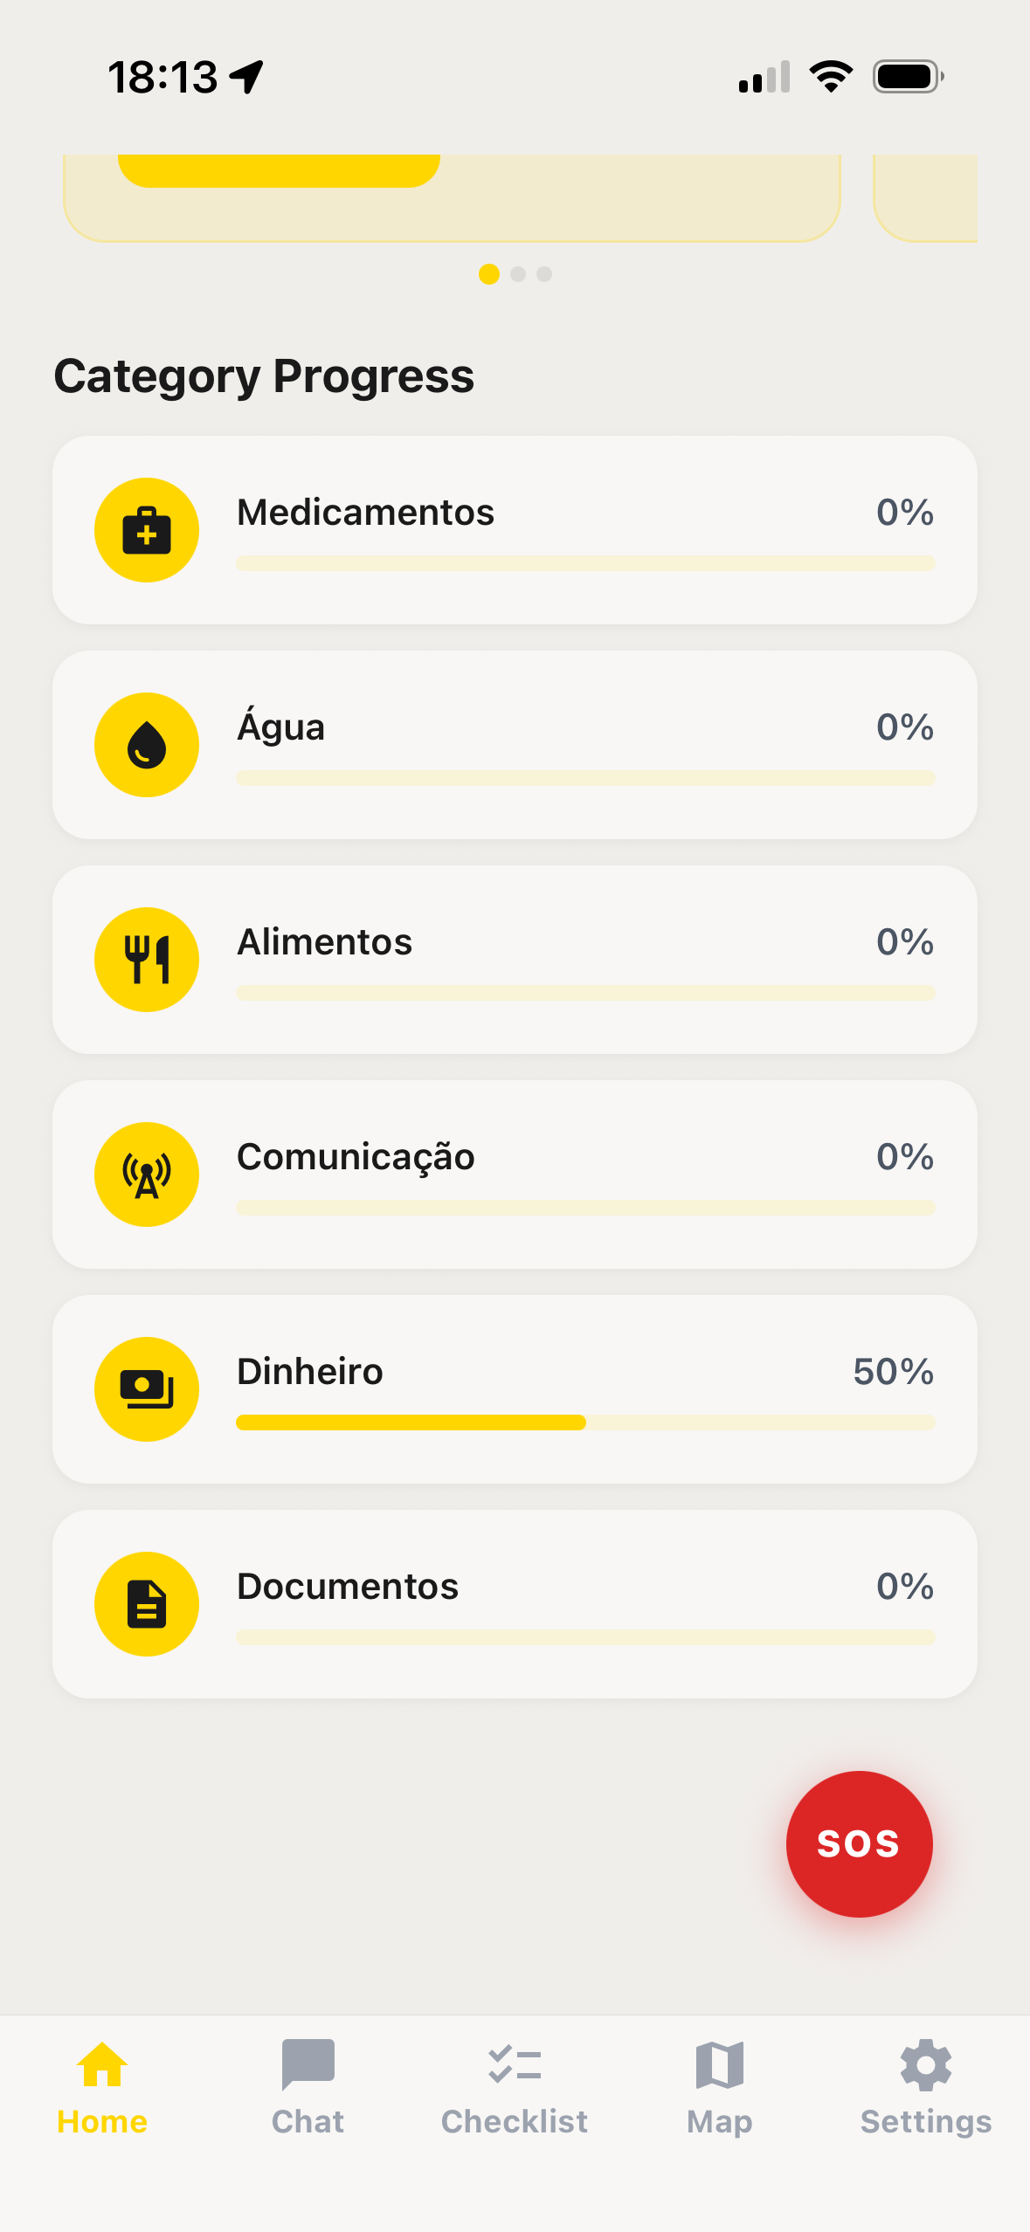
Task: Tap the Medicamentos first-aid kit icon
Action: (x=147, y=530)
